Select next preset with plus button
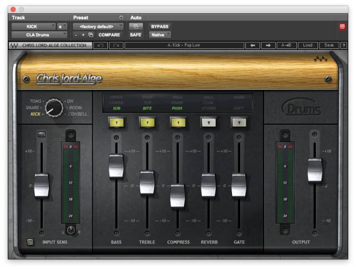 83,35
